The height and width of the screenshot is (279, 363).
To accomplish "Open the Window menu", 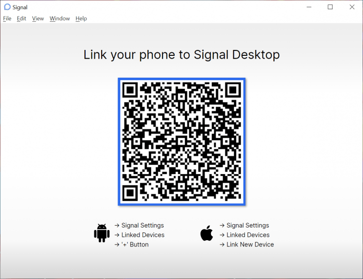I will 60,18.
